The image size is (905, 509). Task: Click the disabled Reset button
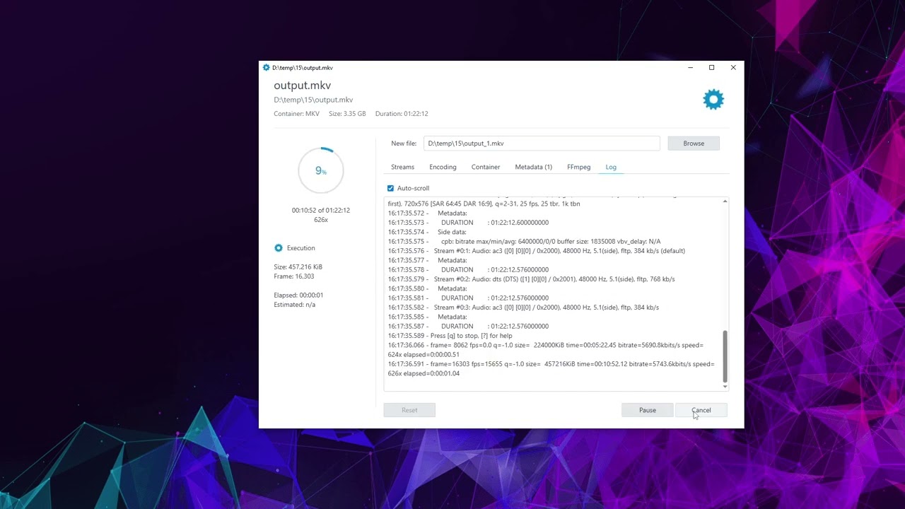click(x=409, y=410)
